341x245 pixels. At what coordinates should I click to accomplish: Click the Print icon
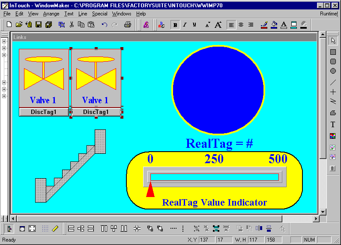tap(128, 24)
